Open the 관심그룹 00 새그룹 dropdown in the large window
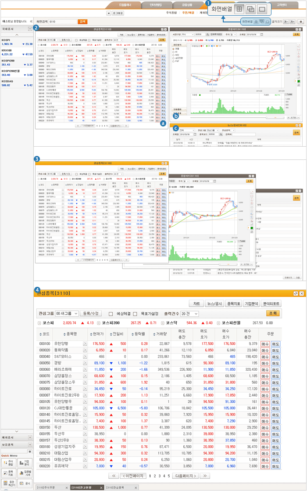 [x=67, y=314]
